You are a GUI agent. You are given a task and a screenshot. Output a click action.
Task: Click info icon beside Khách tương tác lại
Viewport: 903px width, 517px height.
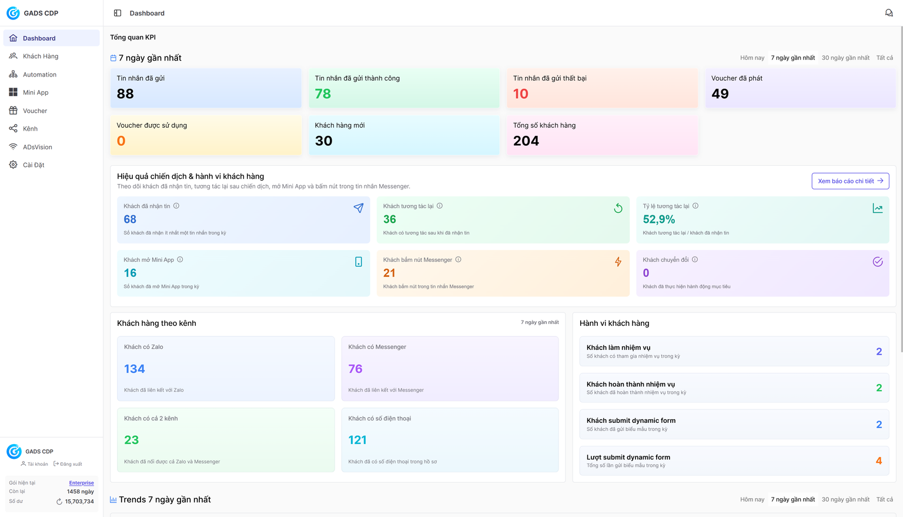click(440, 206)
